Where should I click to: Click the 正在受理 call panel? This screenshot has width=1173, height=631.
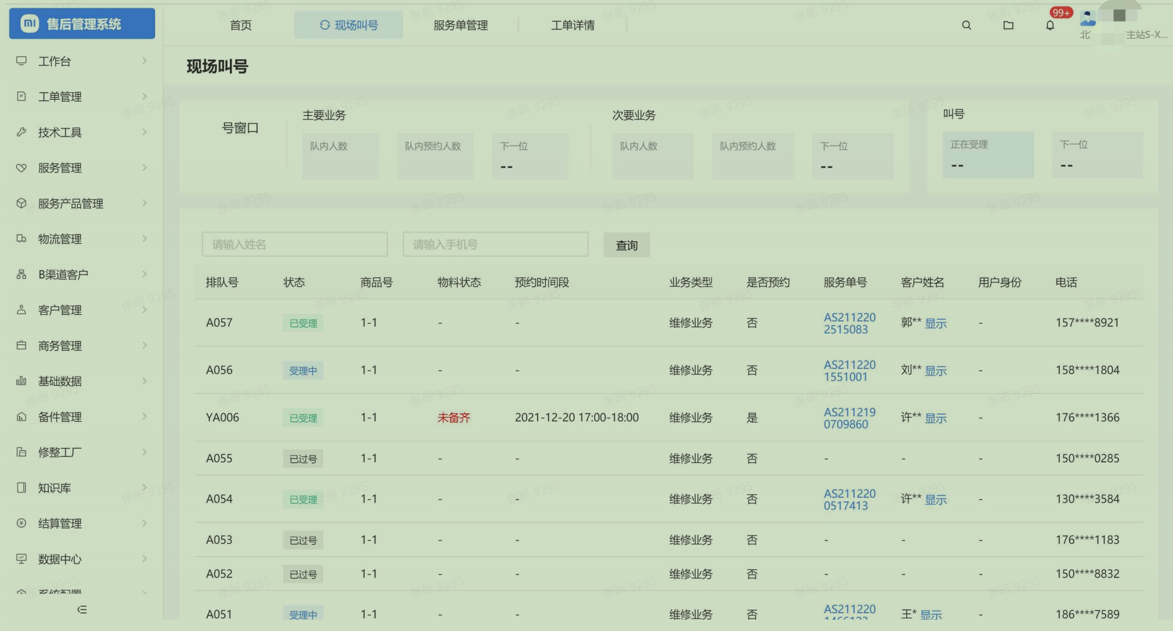tap(988, 155)
